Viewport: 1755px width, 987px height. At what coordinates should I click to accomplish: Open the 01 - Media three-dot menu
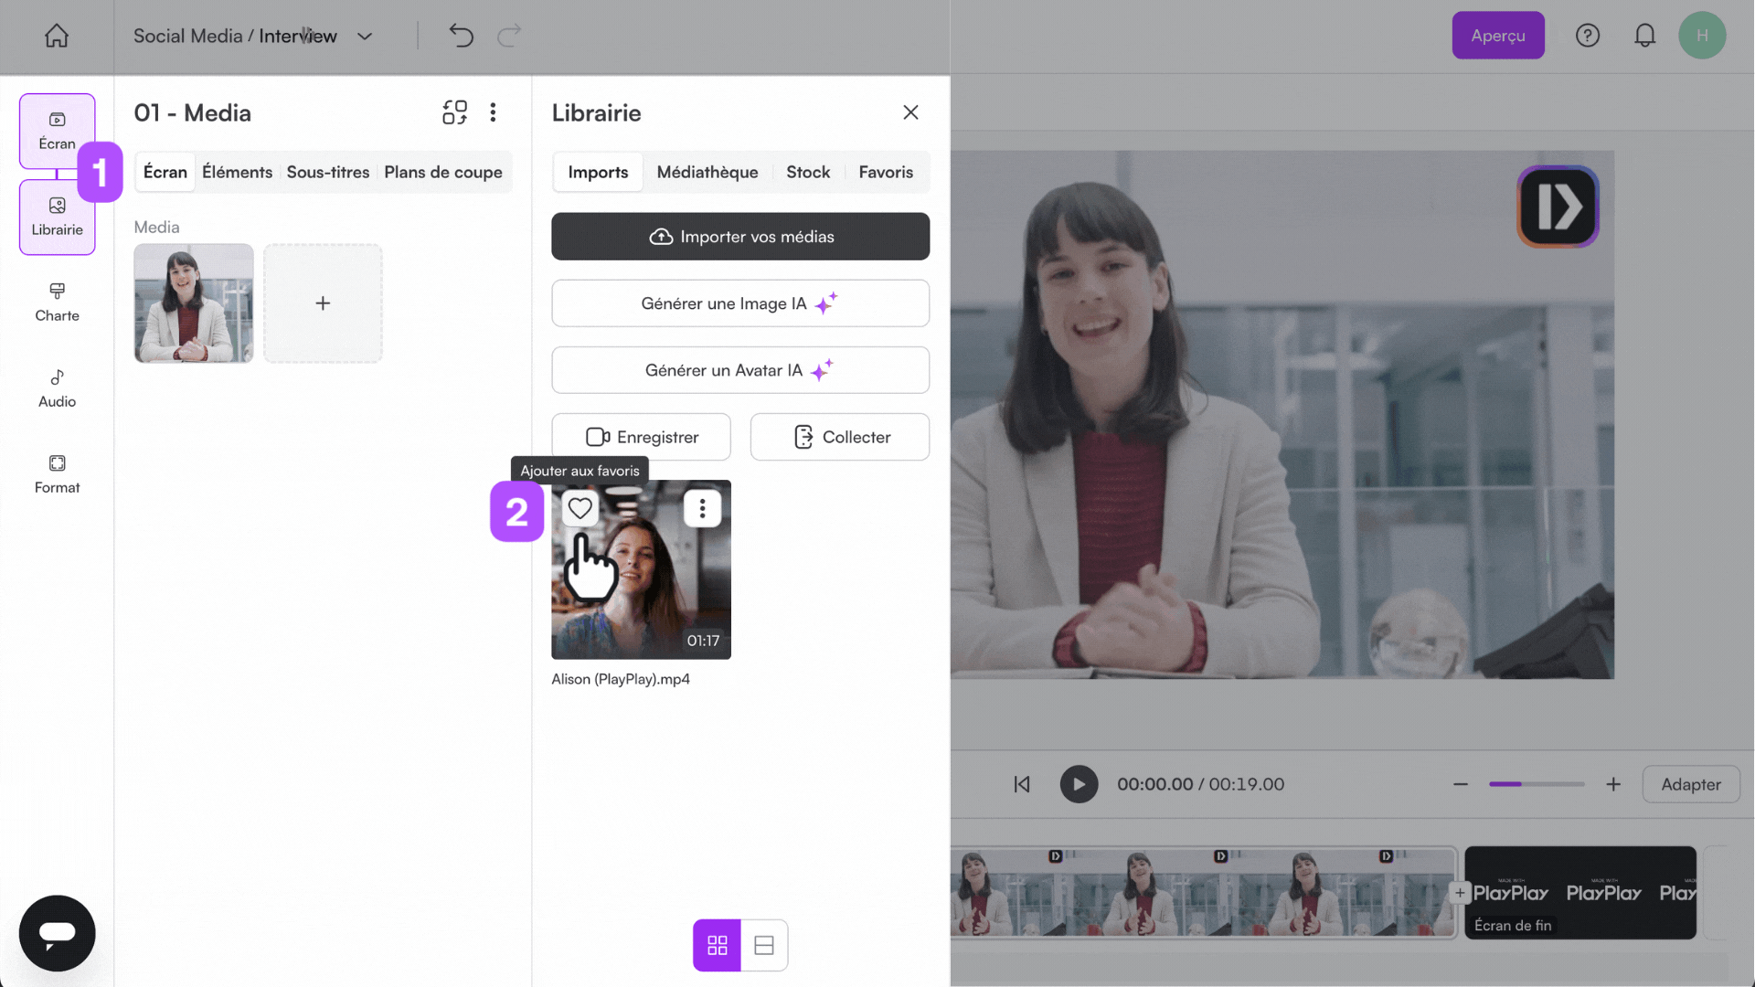click(493, 112)
